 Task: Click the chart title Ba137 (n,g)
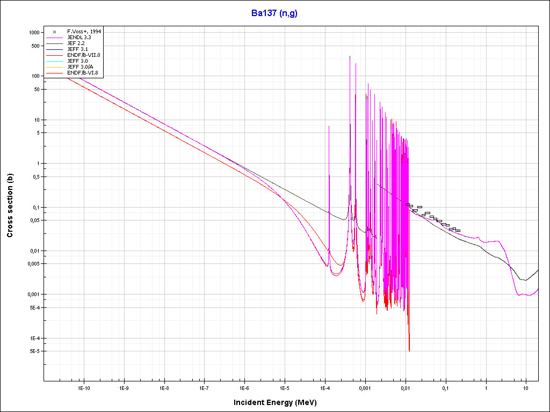(274, 13)
